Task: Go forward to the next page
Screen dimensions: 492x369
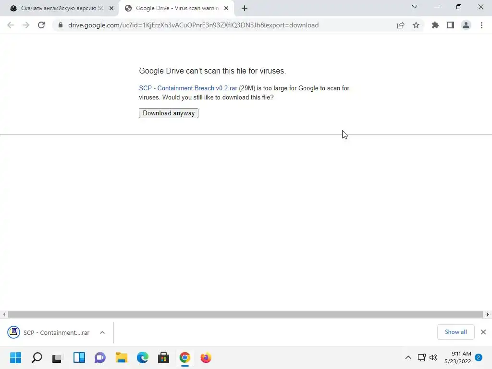Action: click(x=26, y=25)
